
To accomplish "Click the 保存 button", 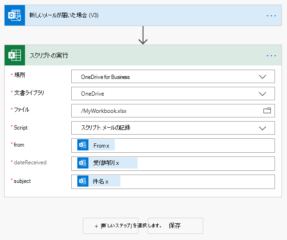I will [x=175, y=226].
